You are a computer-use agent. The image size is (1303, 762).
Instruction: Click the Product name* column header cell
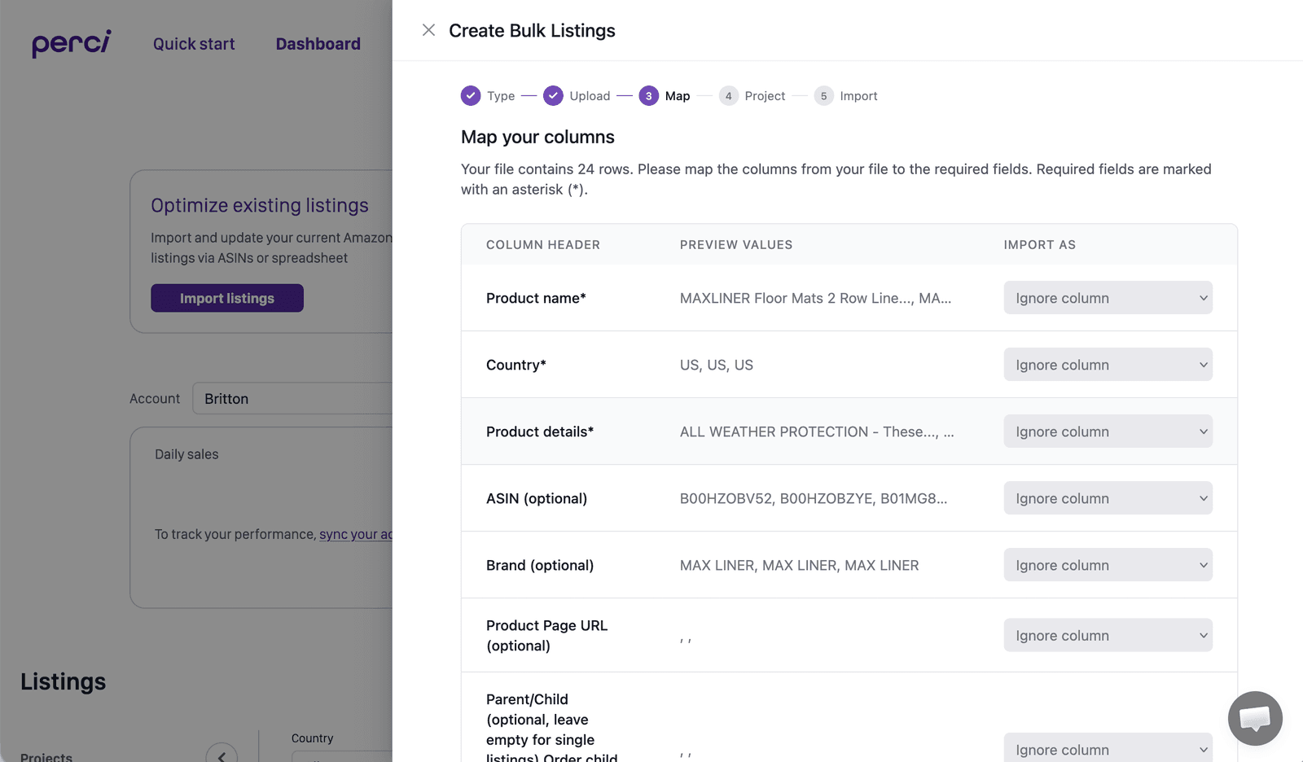click(x=536, y=298)
